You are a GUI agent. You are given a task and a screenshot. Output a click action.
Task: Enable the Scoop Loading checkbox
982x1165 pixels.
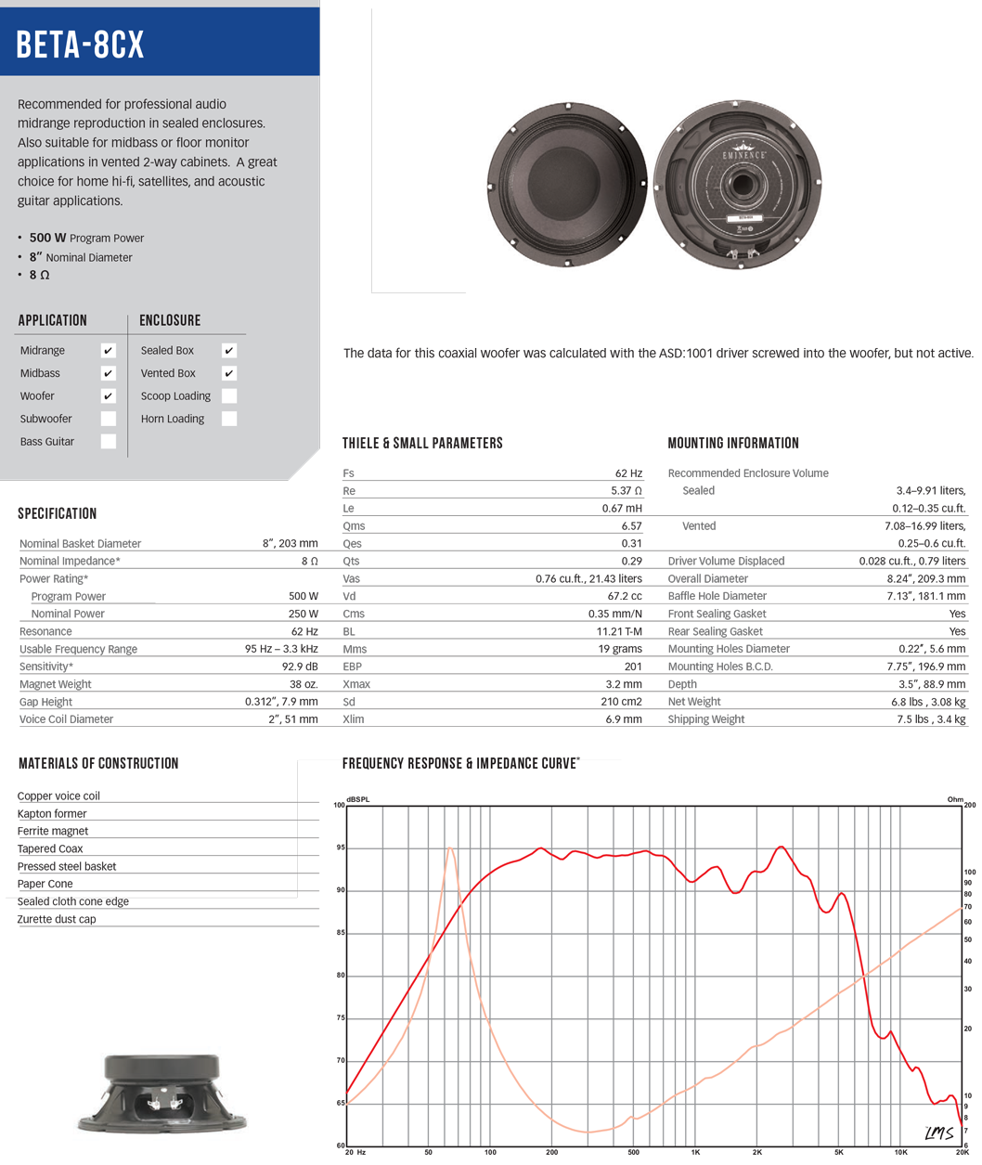229,395
